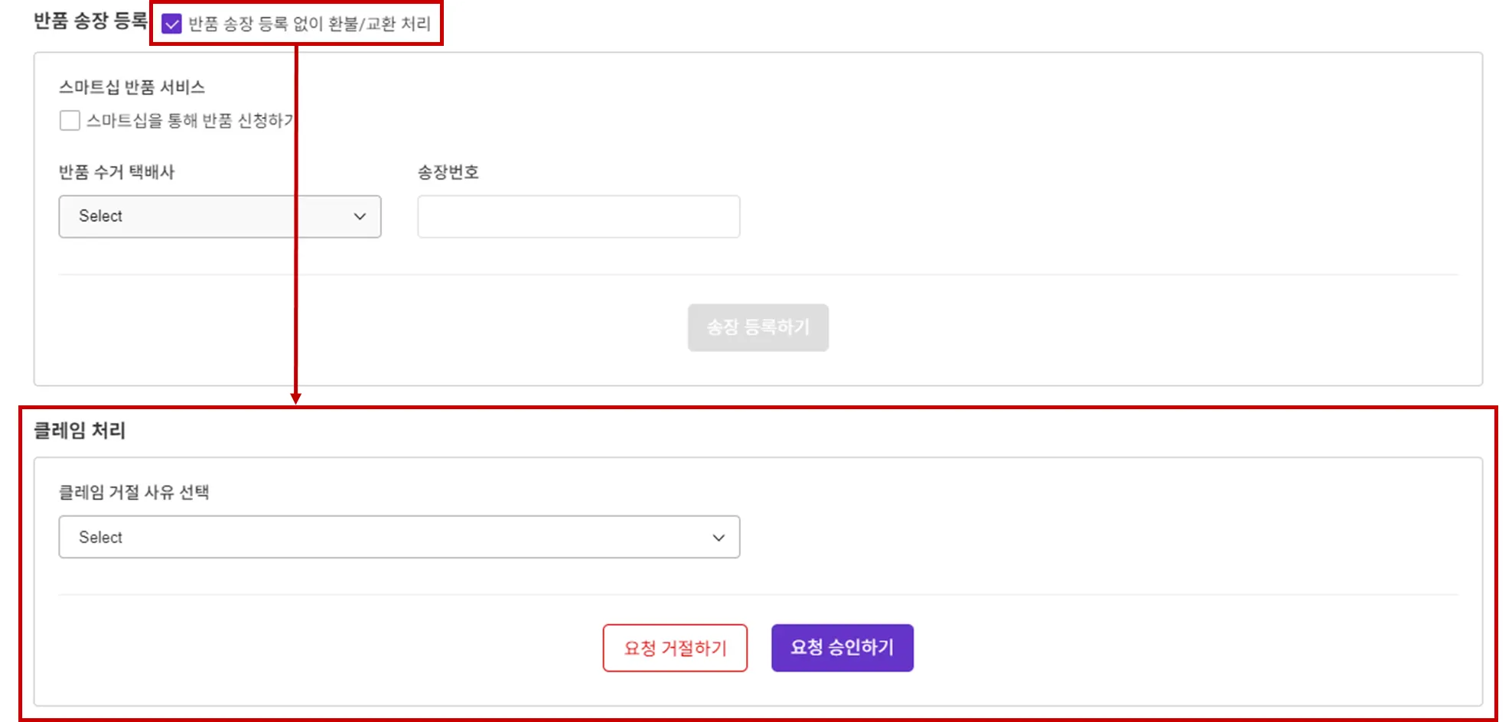Click 스마트십을 통해 반품 신청하기 label text
The width and height of the screenshot is (1512, 722).
click(x=189, y=121)
